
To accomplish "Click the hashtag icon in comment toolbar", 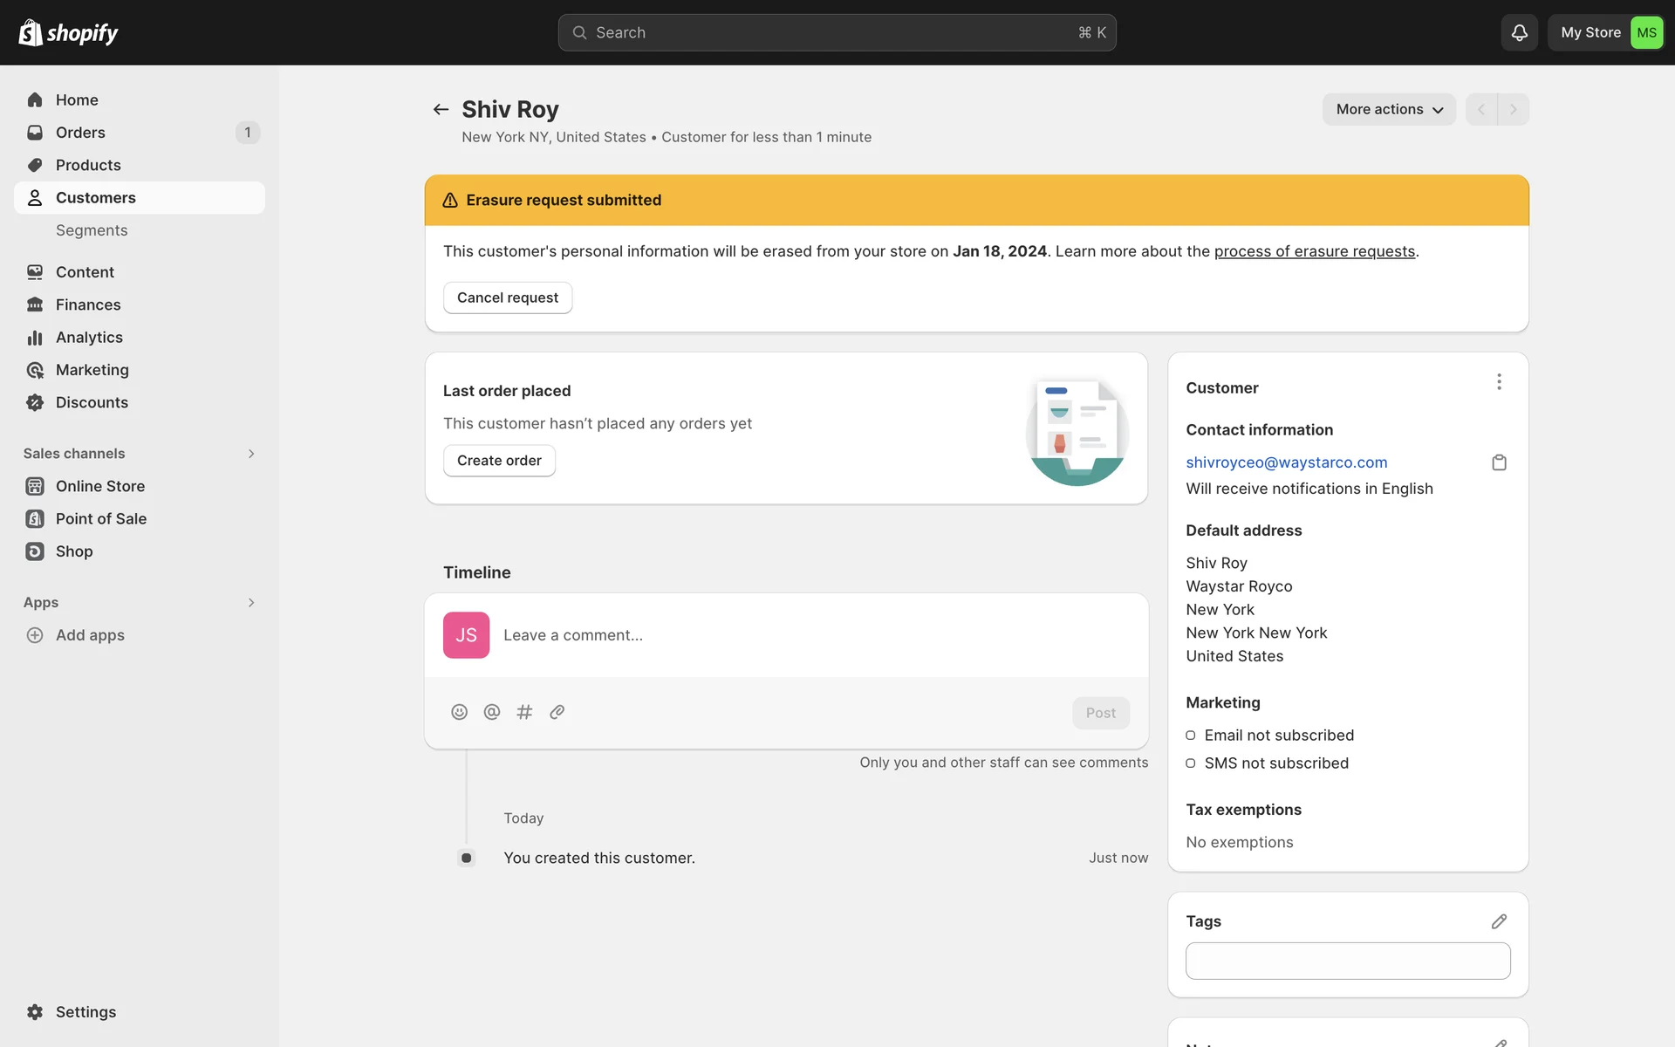I will (524, 712).
